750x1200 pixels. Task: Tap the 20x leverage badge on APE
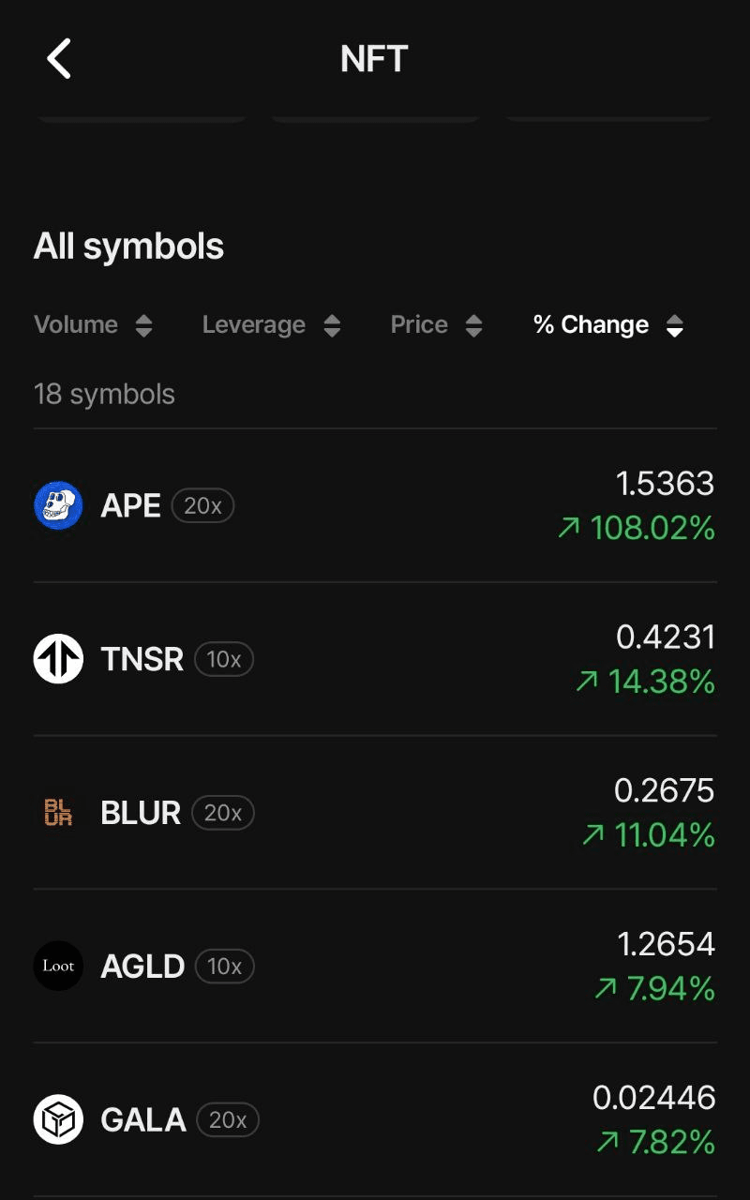202,506
